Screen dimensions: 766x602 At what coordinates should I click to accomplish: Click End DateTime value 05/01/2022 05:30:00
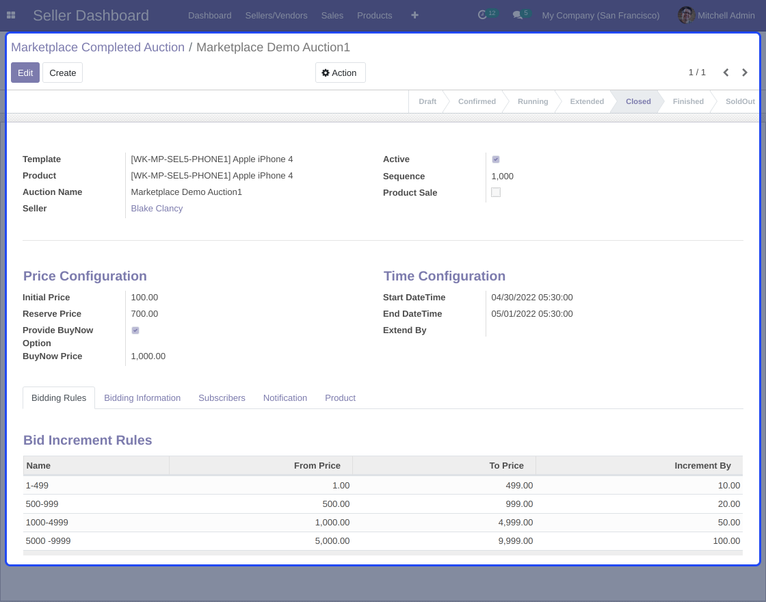point(532,314)
